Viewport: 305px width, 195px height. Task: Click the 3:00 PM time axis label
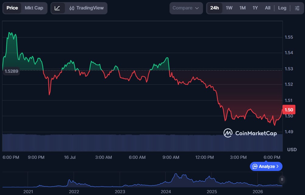pos(238,157)
